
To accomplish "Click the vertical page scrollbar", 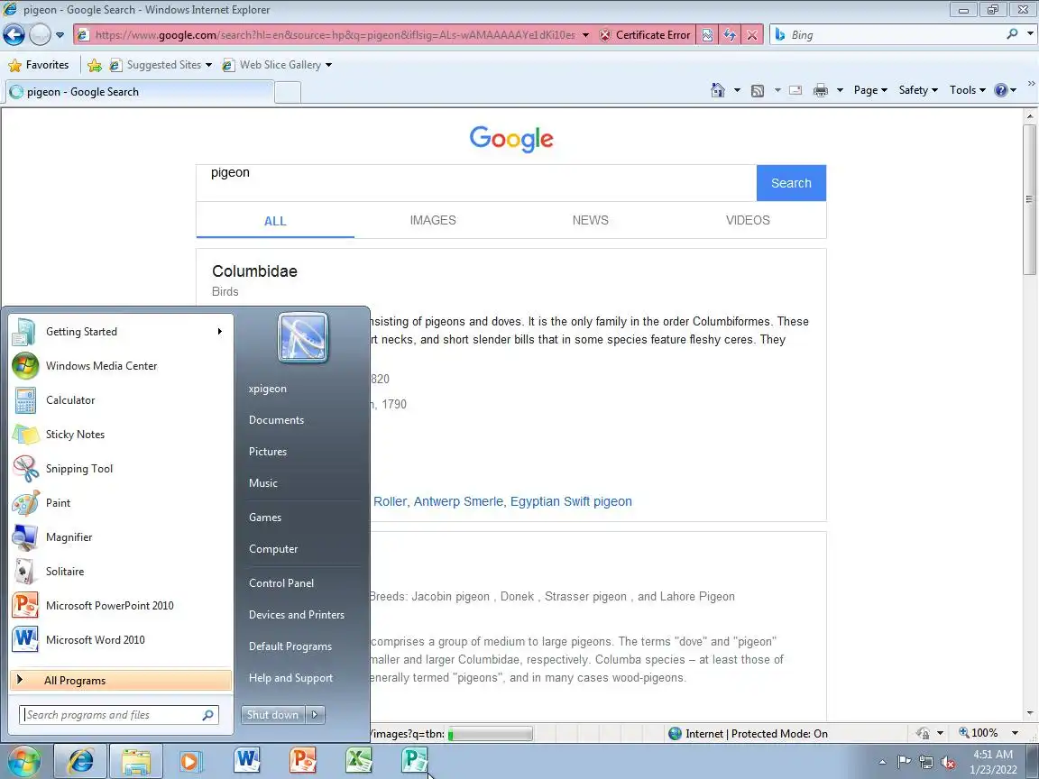I will (1029, 416).
